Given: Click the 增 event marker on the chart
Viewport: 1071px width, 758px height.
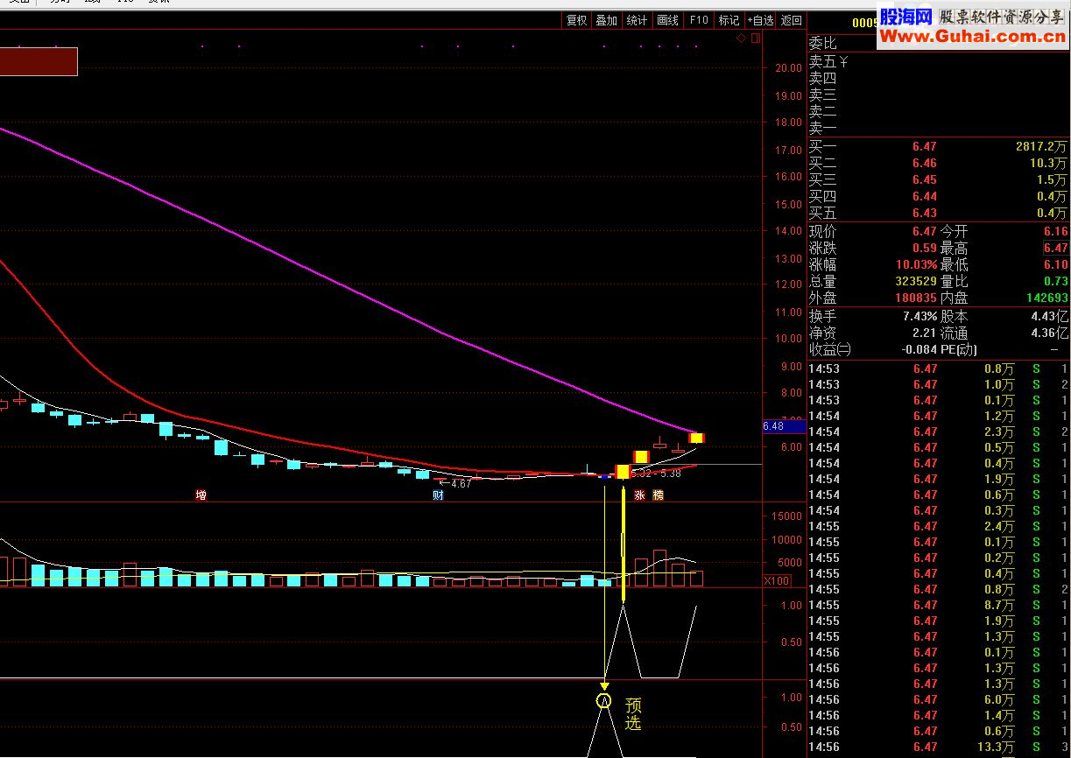Looking at the screenshot, I should [x=201, y=495].
